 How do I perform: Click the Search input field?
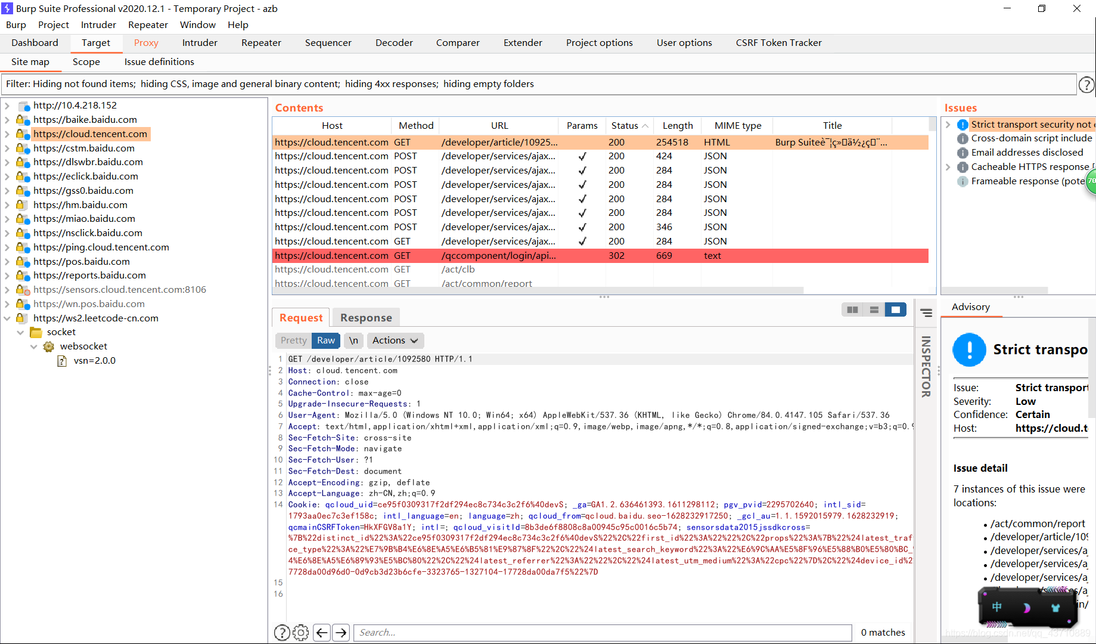603,633
